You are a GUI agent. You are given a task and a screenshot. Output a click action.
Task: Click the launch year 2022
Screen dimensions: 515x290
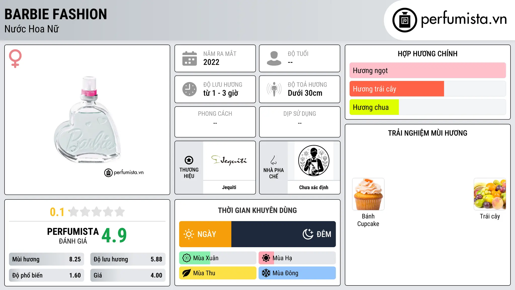[211, 62]
